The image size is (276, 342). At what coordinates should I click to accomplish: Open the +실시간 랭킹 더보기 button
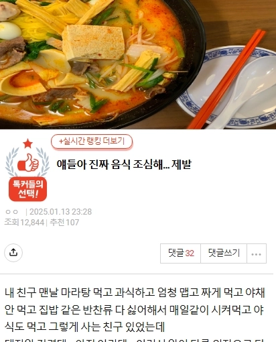92,141
